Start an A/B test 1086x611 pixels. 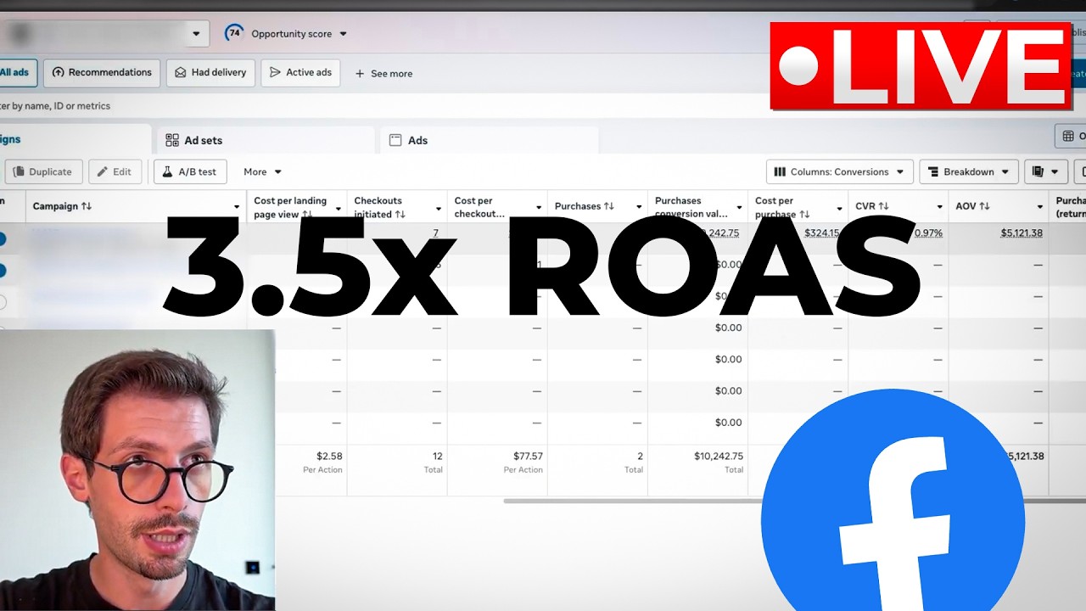[190, 171]
